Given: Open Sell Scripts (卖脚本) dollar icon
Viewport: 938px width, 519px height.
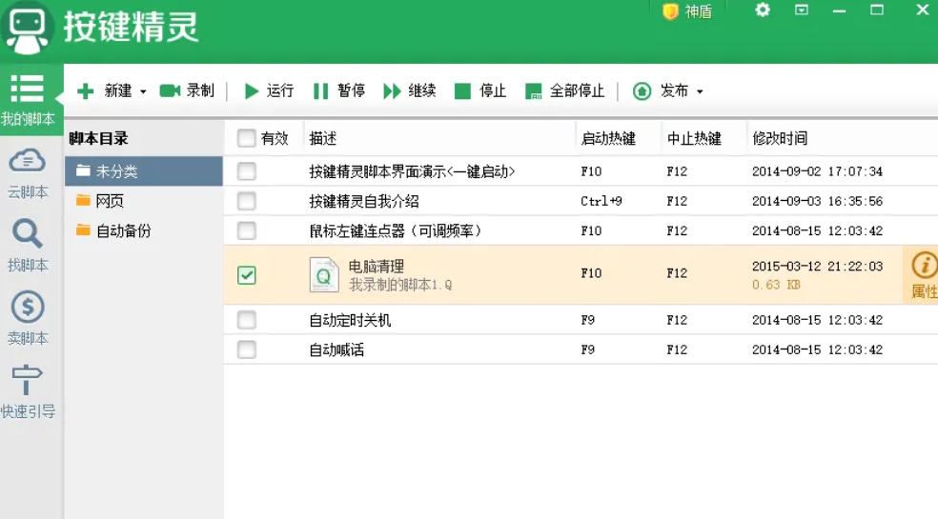Looking at the screenshot, I should pyautogui.click(x=27, y=307).
